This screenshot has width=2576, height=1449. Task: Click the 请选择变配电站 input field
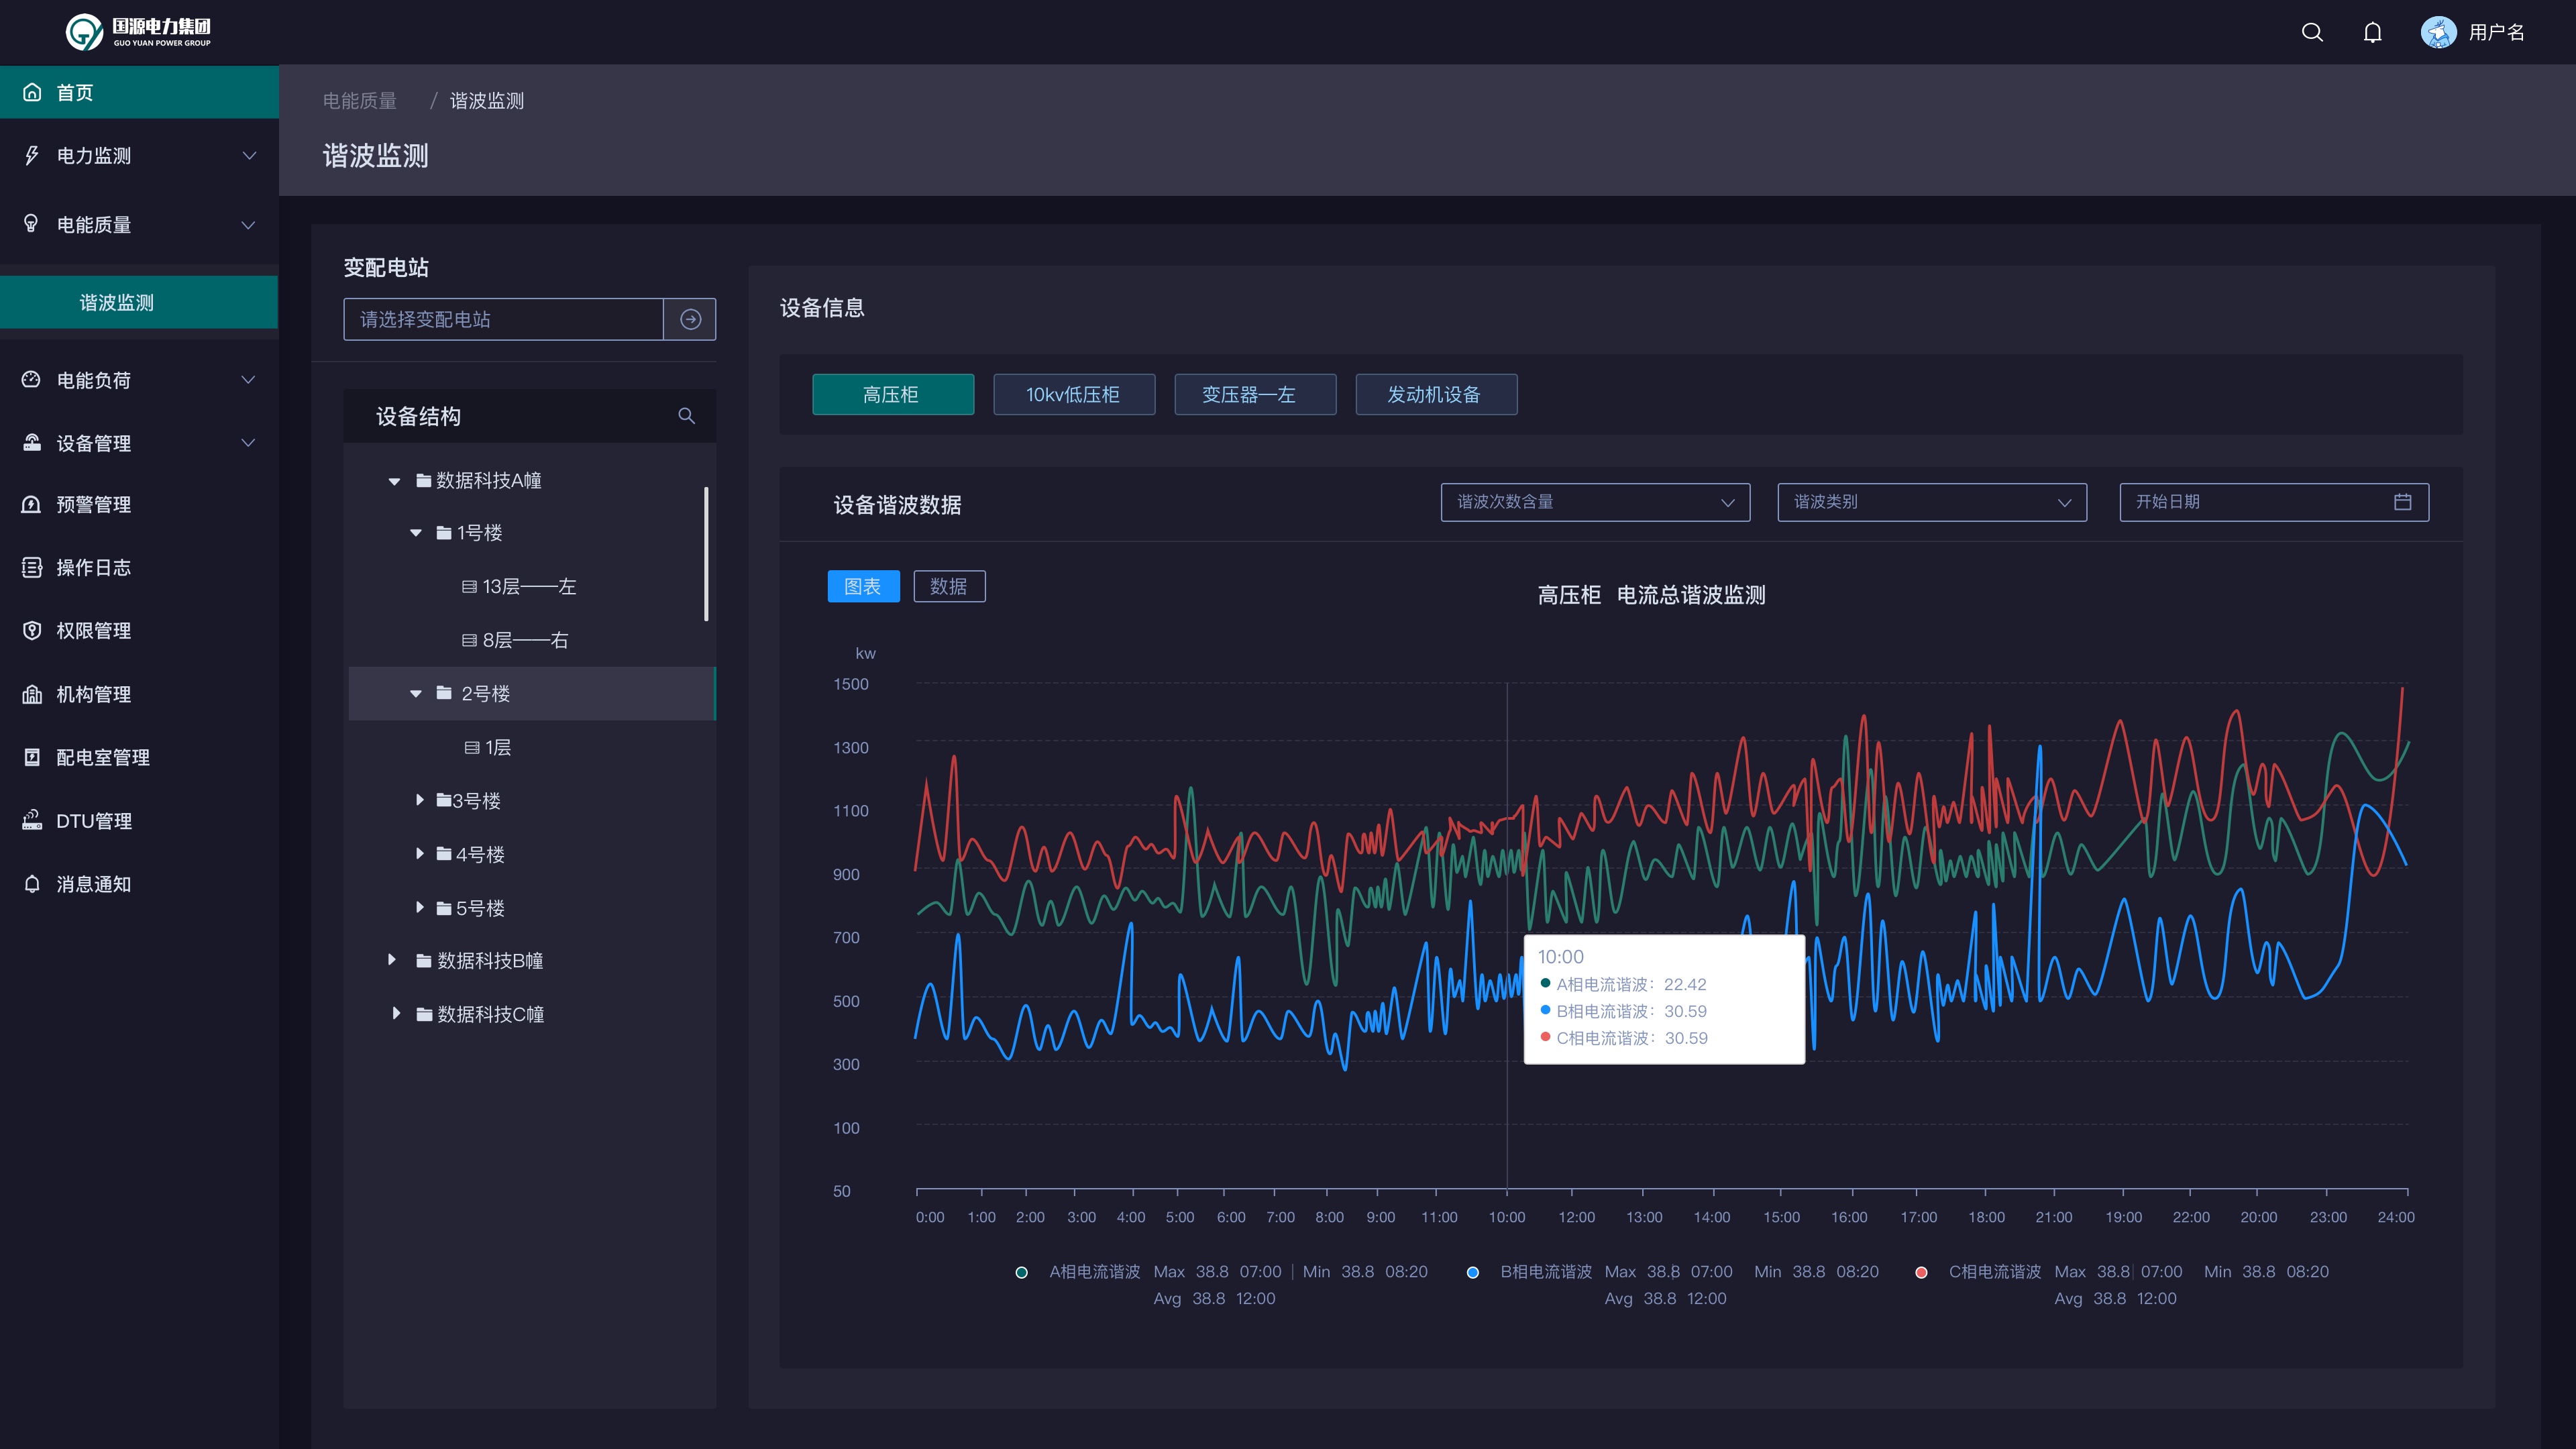click(x=503, y=319)
